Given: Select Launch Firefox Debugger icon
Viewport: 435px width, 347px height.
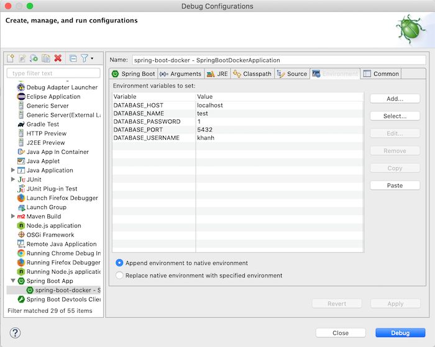Looking at the screenshot, I should (21, 198).
